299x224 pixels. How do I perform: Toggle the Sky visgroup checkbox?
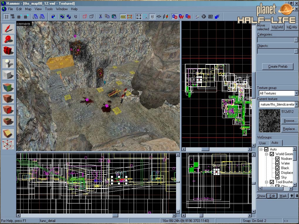(277, 177)
